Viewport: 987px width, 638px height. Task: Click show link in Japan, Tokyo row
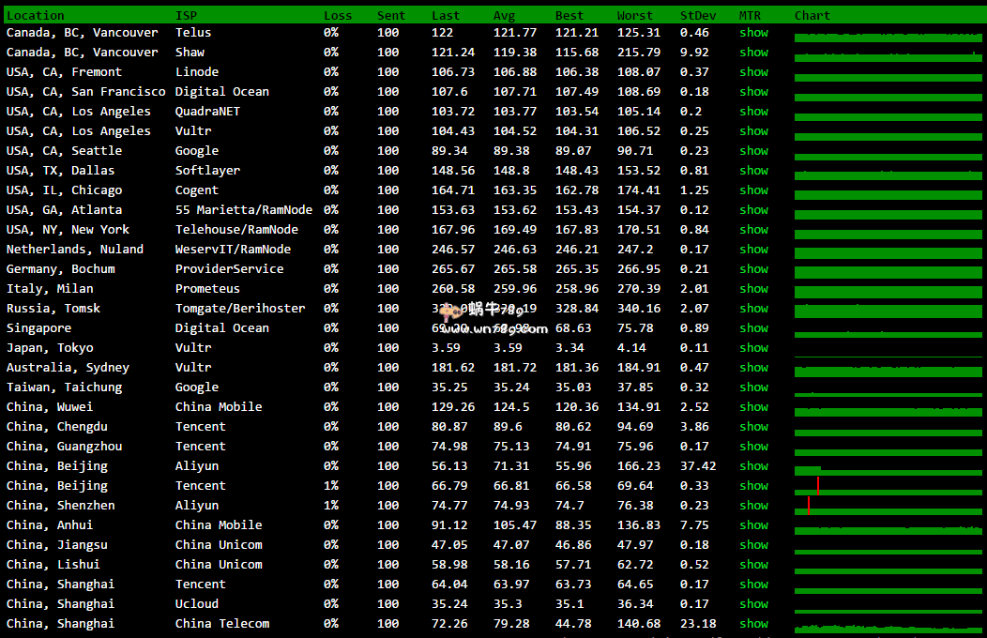coord(753,348)
